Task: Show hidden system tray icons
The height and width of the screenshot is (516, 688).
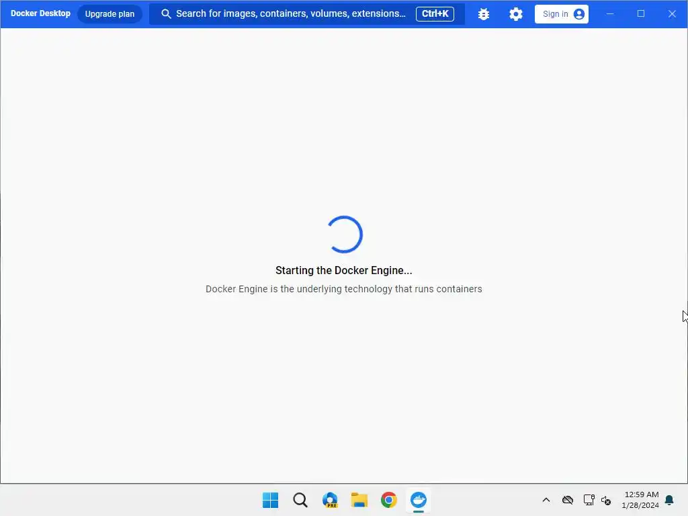Action: (546, 500)
